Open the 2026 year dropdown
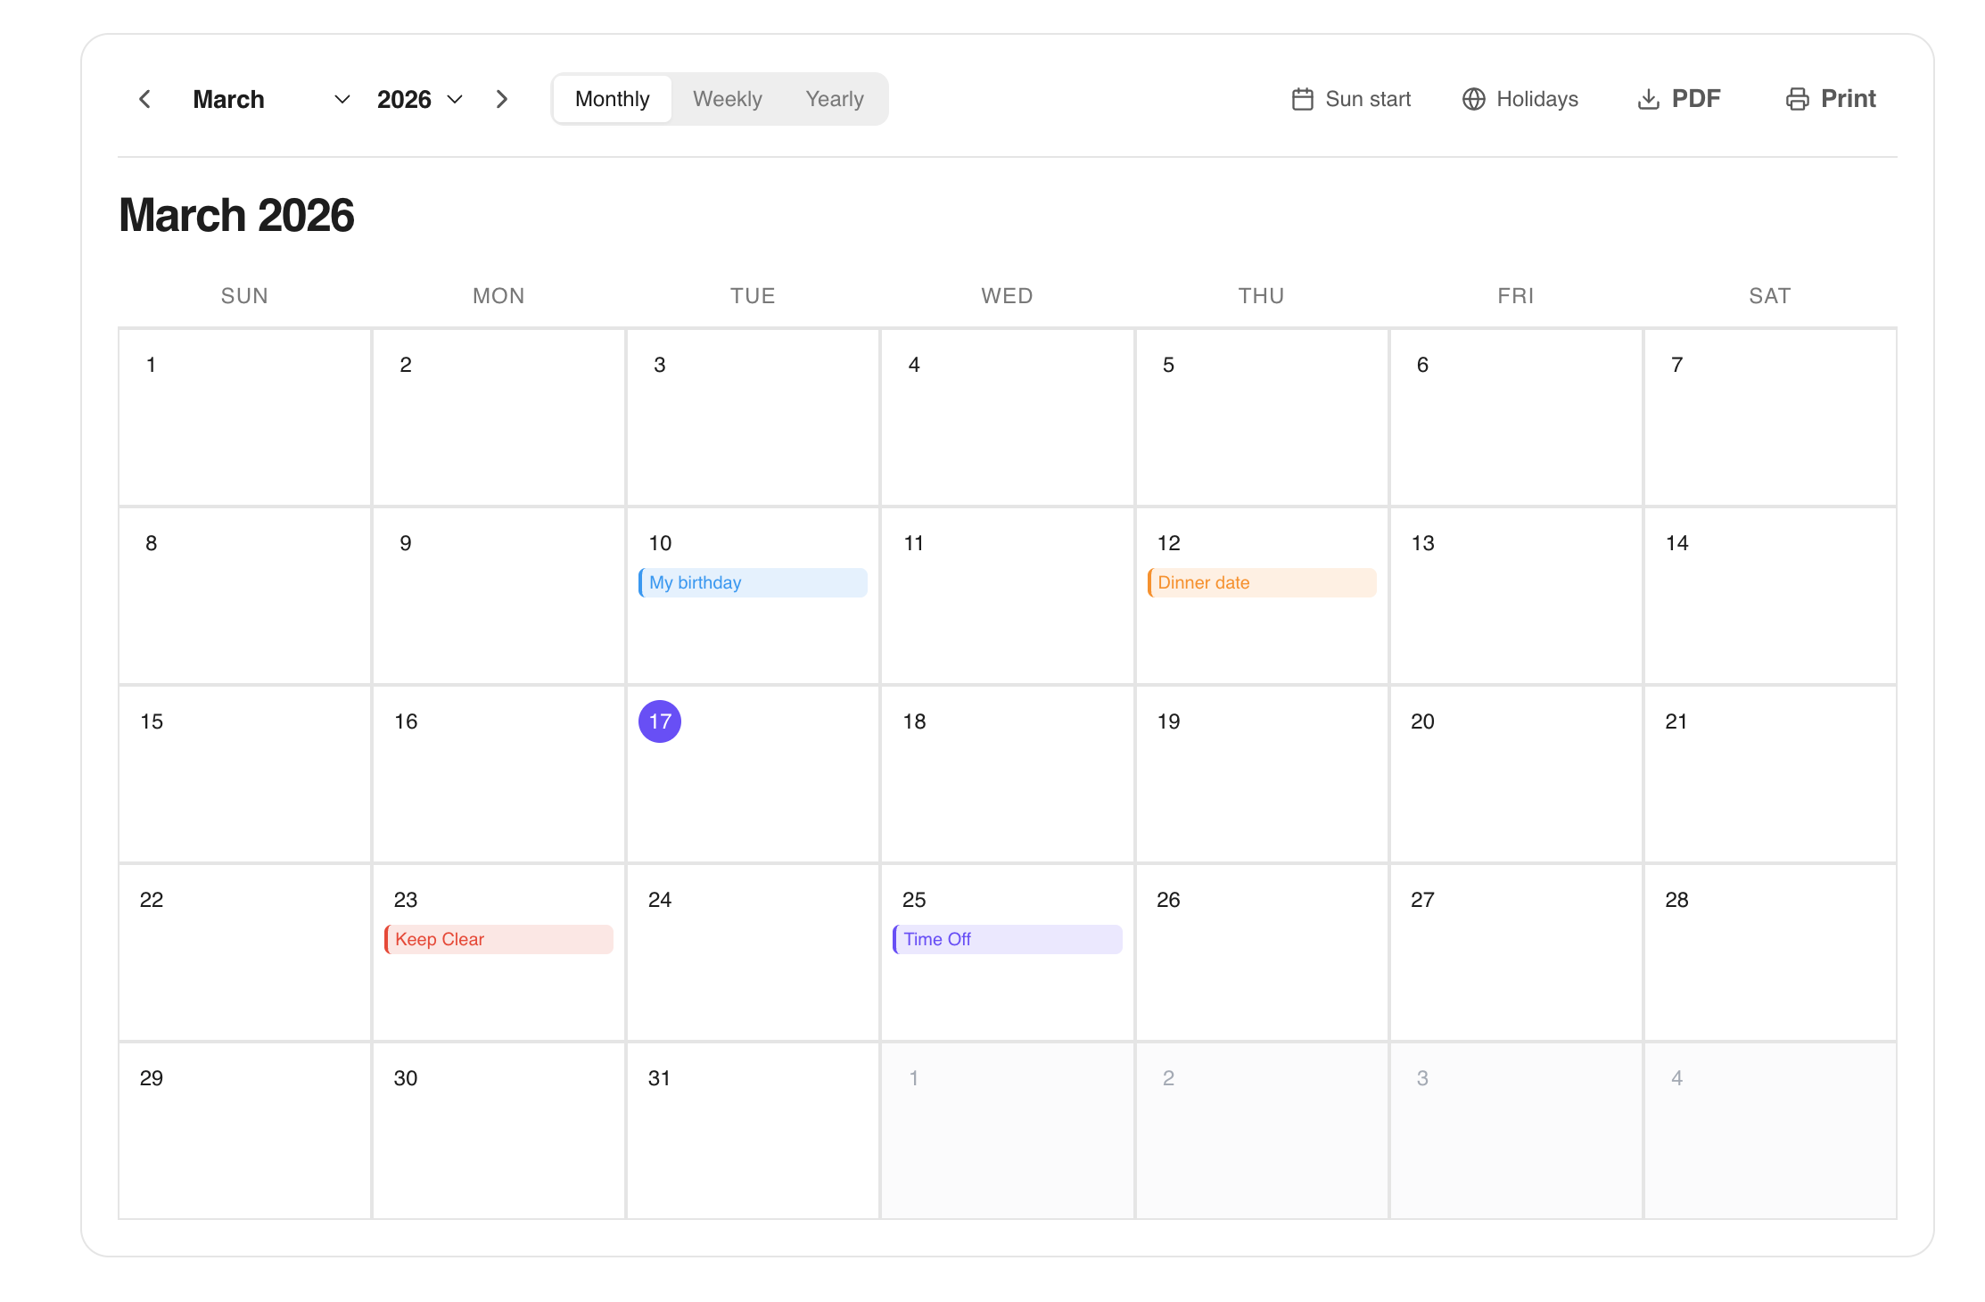The height and width of the screenshot is (1302, 1985). (419, 99)
